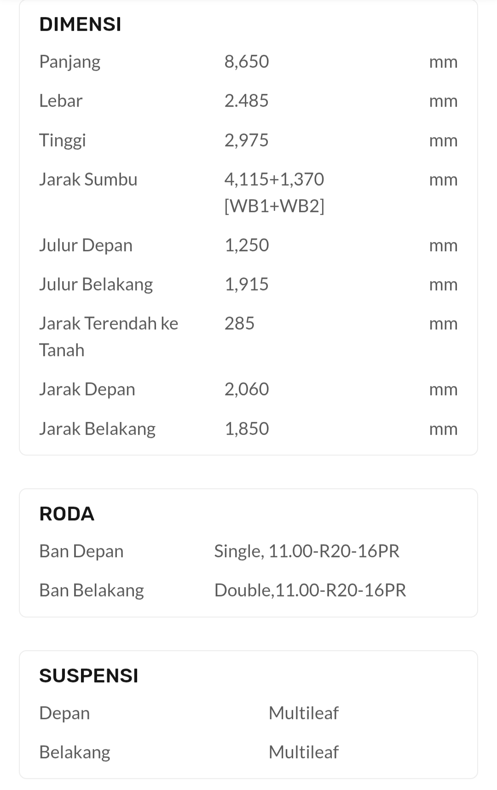This screenshot has width=497, height=790.
Task: Select the Multileaf value for Depan suspension
Action: coord(303,713)
